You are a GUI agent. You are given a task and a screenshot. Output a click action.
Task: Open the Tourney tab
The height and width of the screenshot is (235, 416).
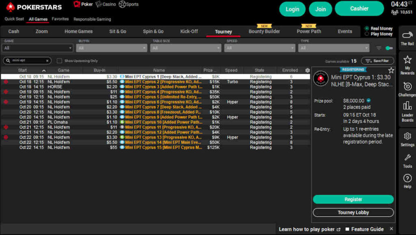(x=223, y=32)
